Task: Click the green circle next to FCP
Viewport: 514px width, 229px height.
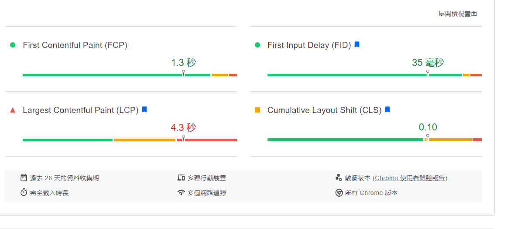Action: tap(13, 45)
